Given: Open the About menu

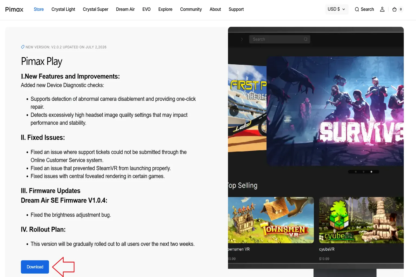Looking at the screenshot, I should [215, 9].
